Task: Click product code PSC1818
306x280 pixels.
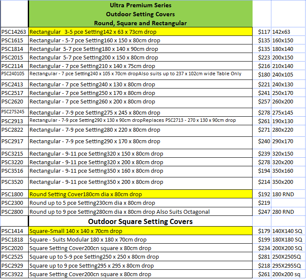Action: coord(15,239)
